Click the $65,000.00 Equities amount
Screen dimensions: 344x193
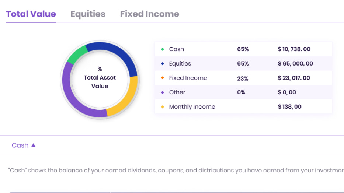pos(295,64)
